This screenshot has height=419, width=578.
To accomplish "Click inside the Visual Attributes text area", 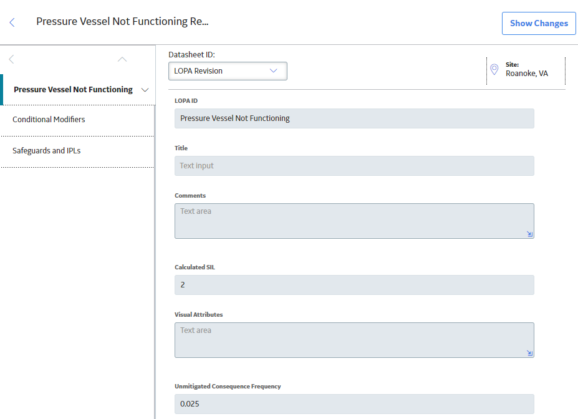I will point(354,340).
